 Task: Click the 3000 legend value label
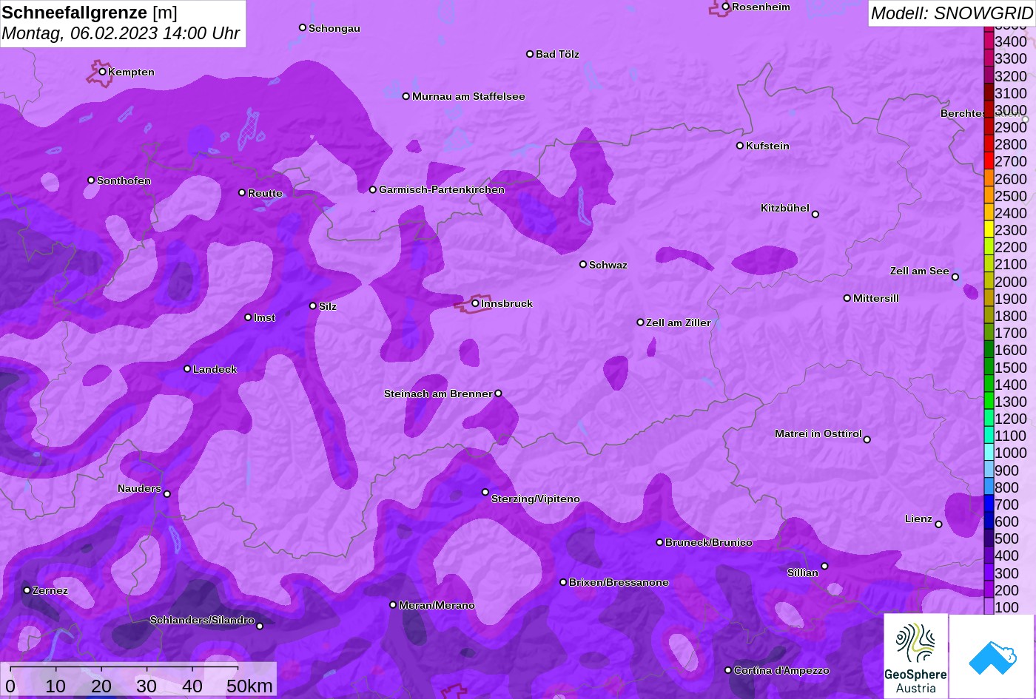pos(1011,110)
